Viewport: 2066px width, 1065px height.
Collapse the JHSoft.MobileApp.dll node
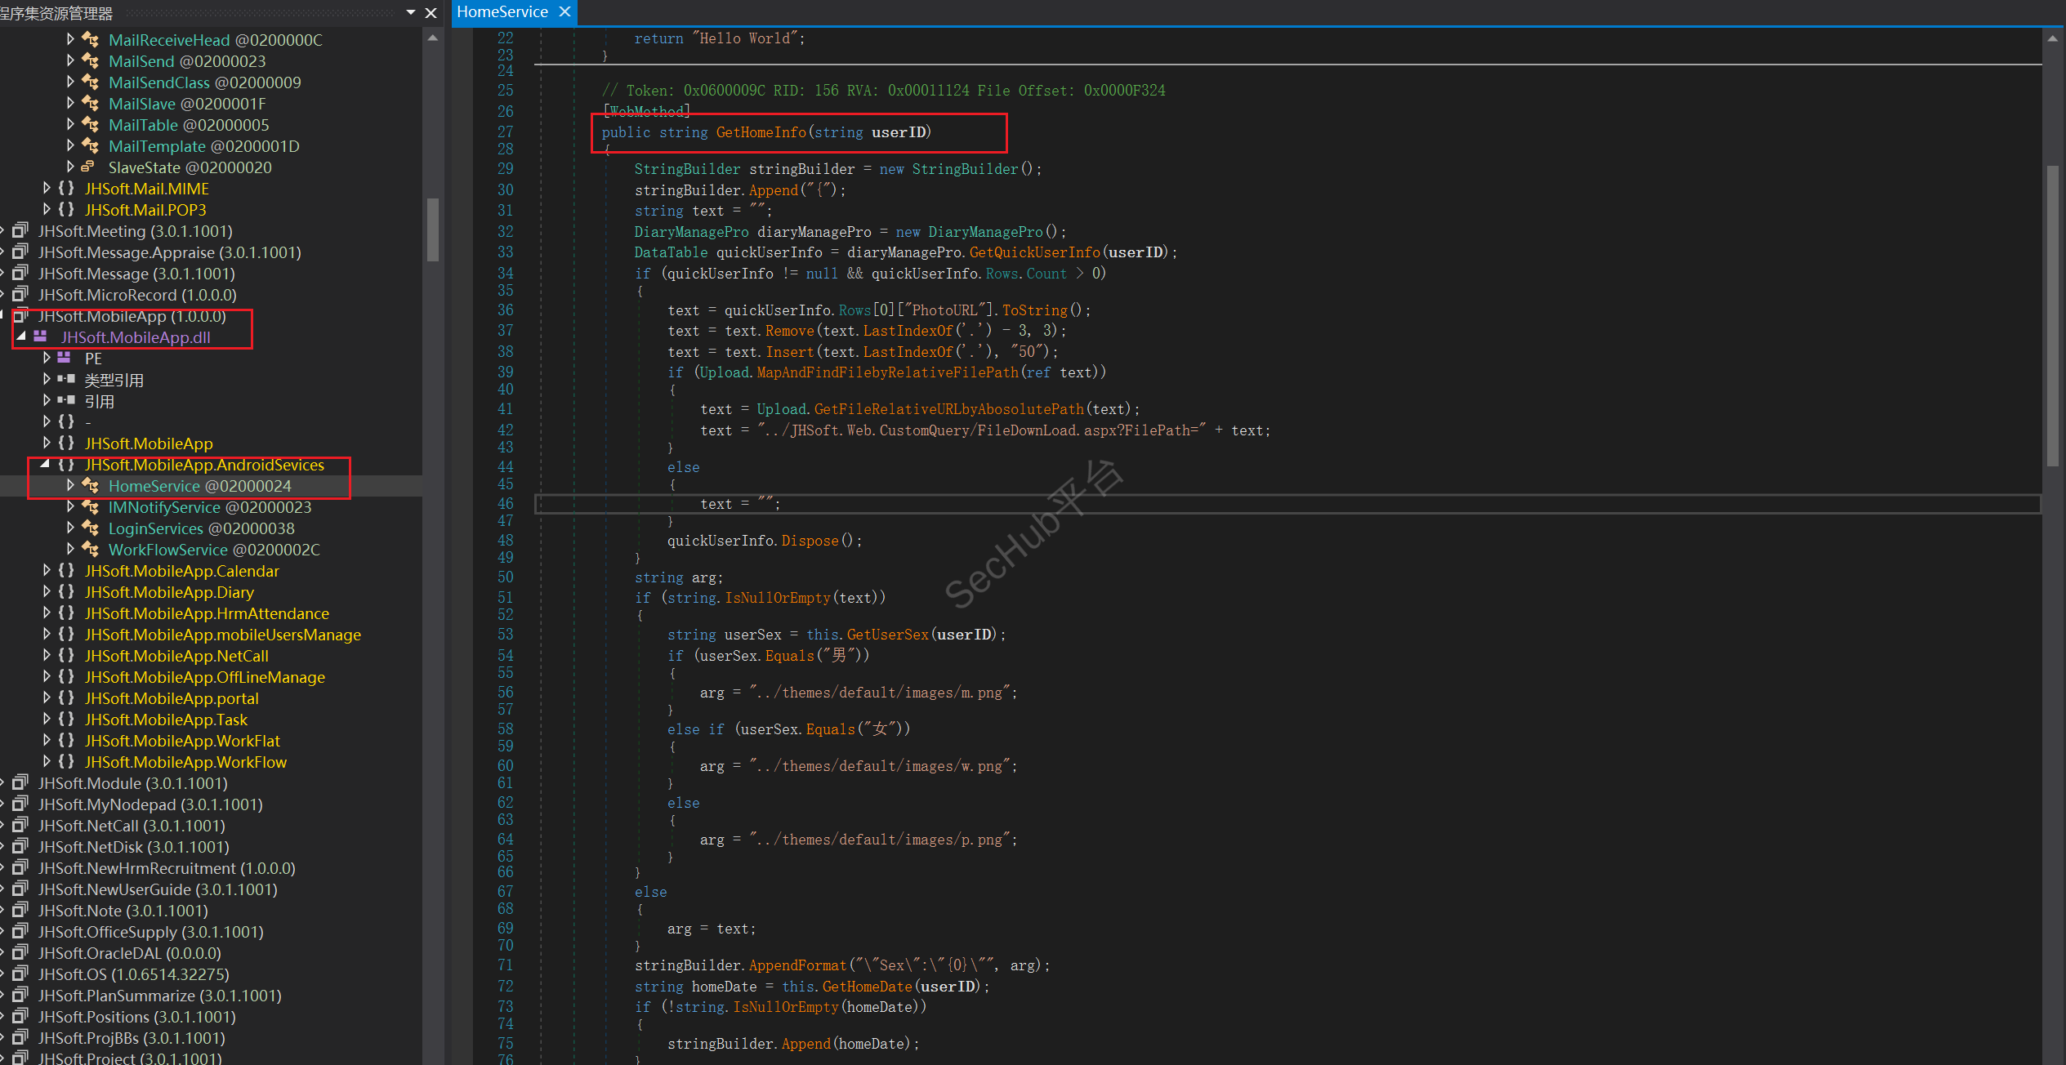tap(22, 336)
